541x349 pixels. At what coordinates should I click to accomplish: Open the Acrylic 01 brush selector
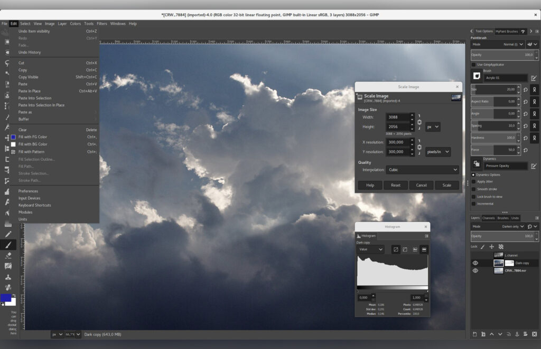coord(505,77)
